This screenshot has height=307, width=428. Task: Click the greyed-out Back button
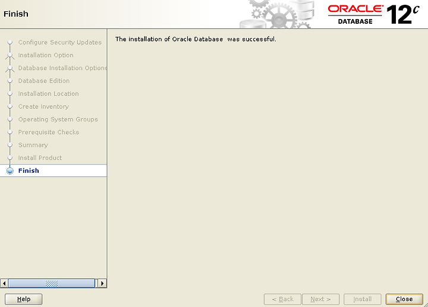pyautogui.click(x=282, y=299)
